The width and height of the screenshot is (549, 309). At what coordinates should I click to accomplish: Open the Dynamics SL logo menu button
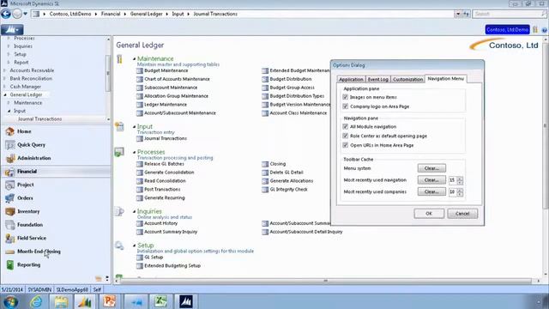click(12, 30)
